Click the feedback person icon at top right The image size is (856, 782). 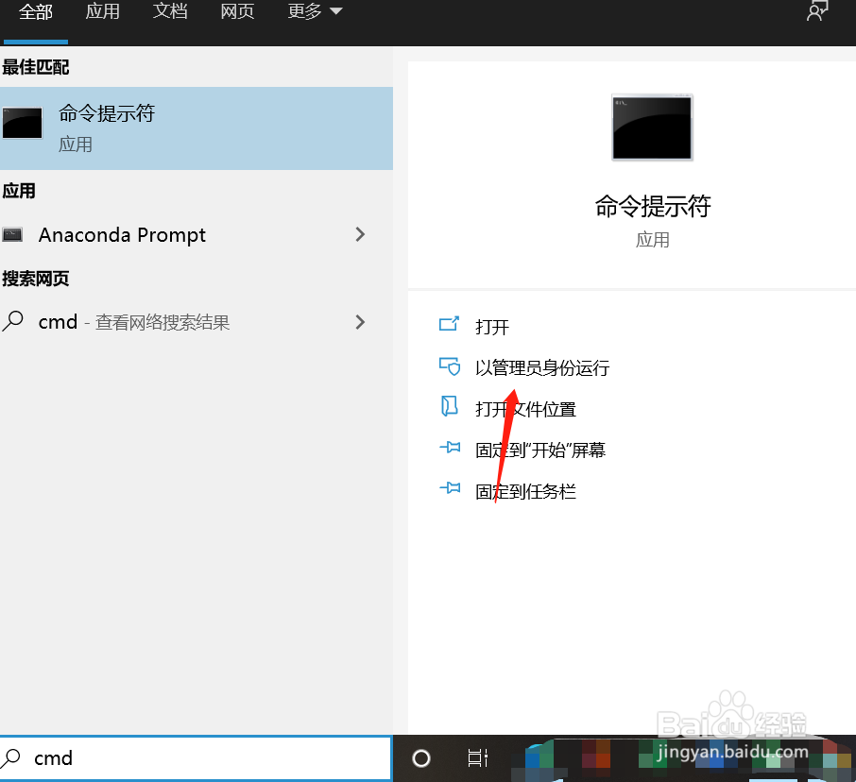[x=817, y=10]
